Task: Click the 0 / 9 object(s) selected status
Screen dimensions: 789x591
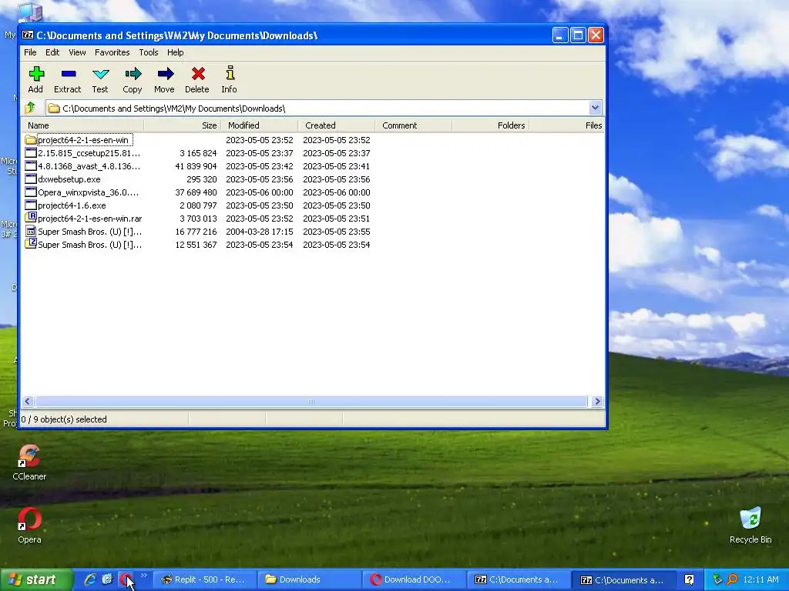Action: [64, 419]
